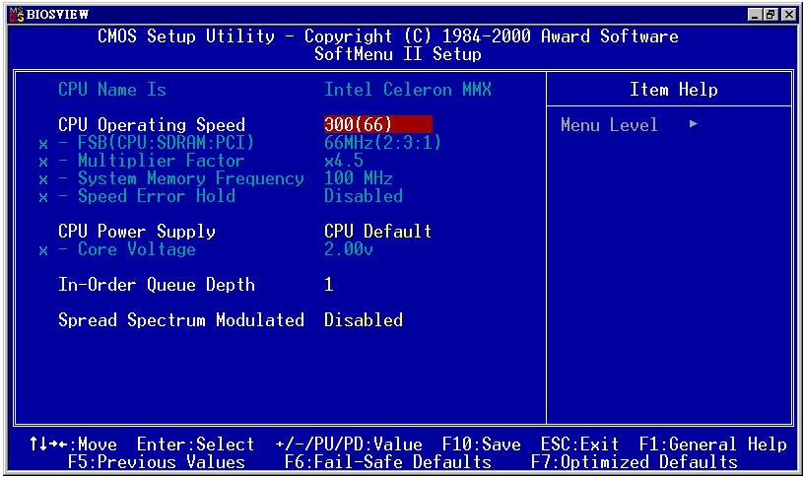Click the x marker beside FSB(CPU:SDRAM:PCI)

click(x=43, y=145)
